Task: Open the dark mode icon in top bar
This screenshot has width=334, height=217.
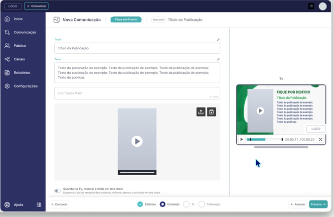Action: [311, 6]
